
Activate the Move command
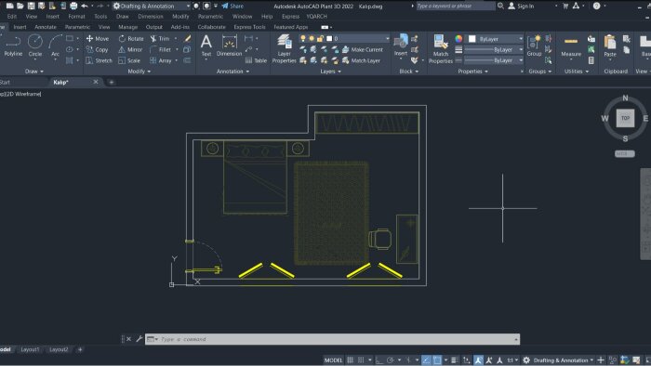[98, 38]
